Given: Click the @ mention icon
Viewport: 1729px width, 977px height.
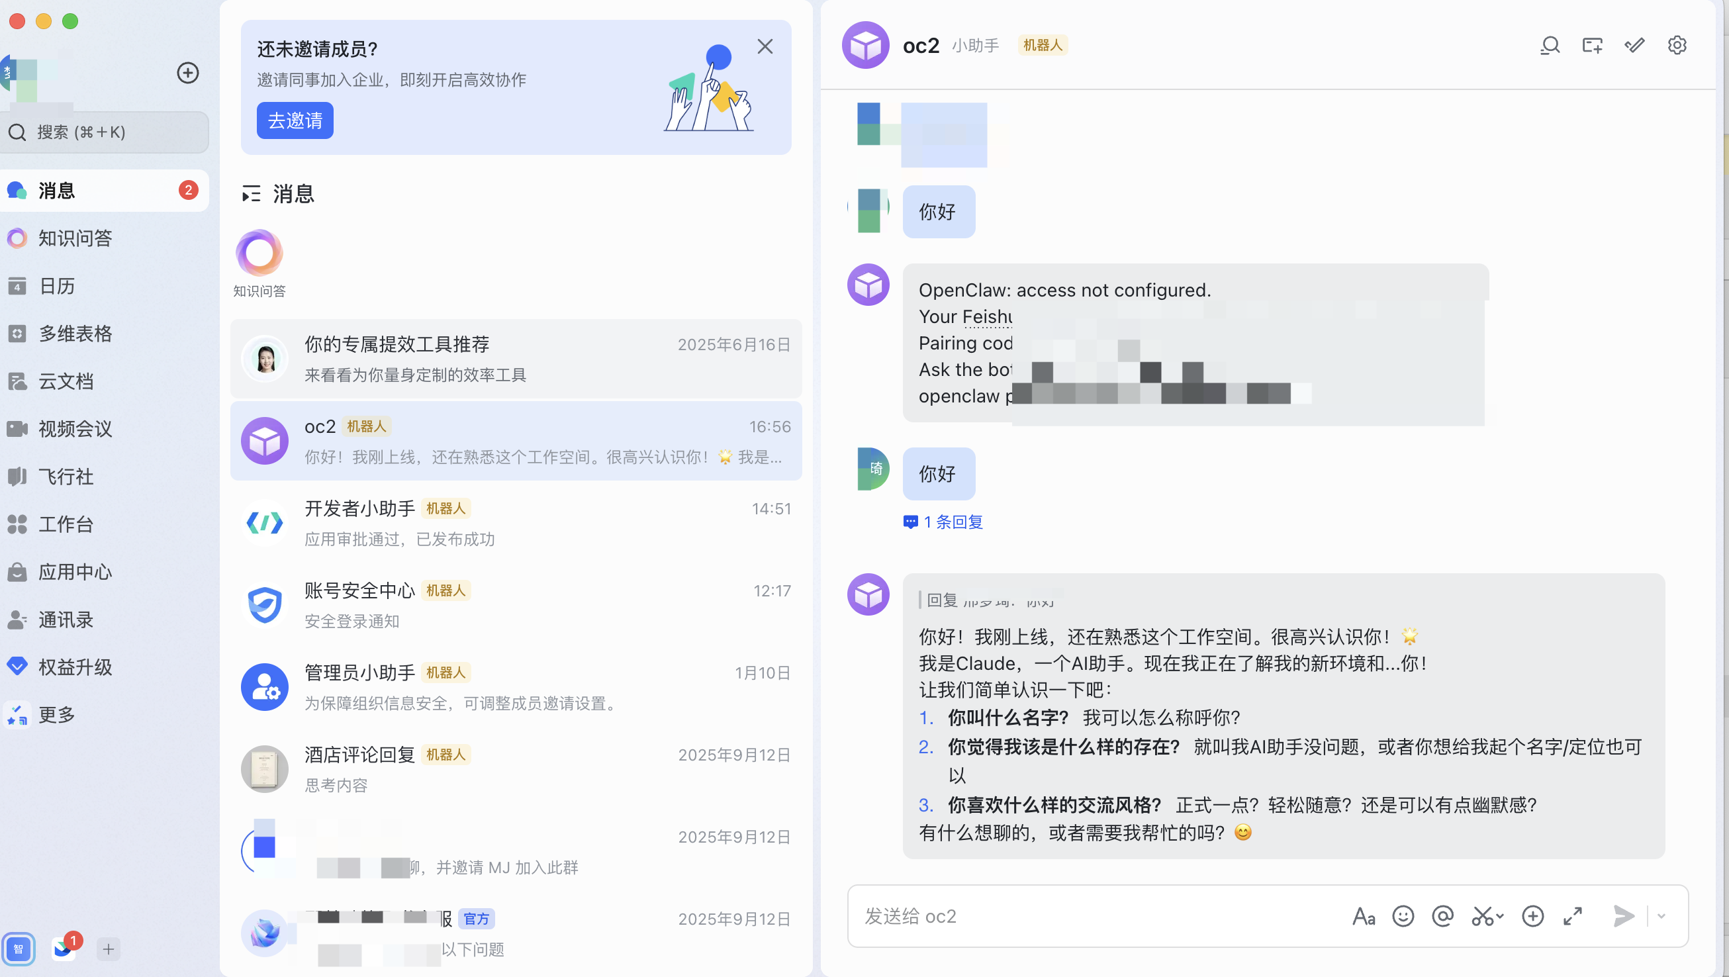Looking at the screenshot, I should click(1442, 916).
